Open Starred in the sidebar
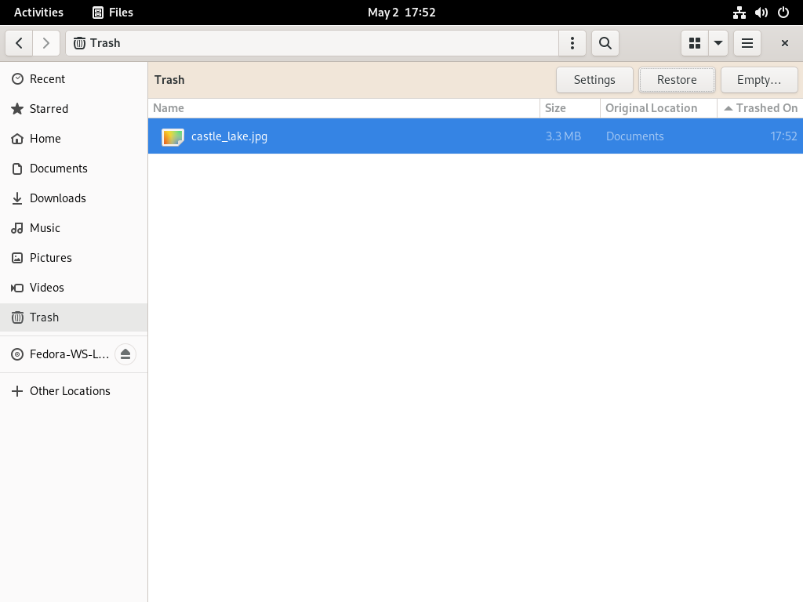This screenshot has height=602, width=803. tap(74, 108)
